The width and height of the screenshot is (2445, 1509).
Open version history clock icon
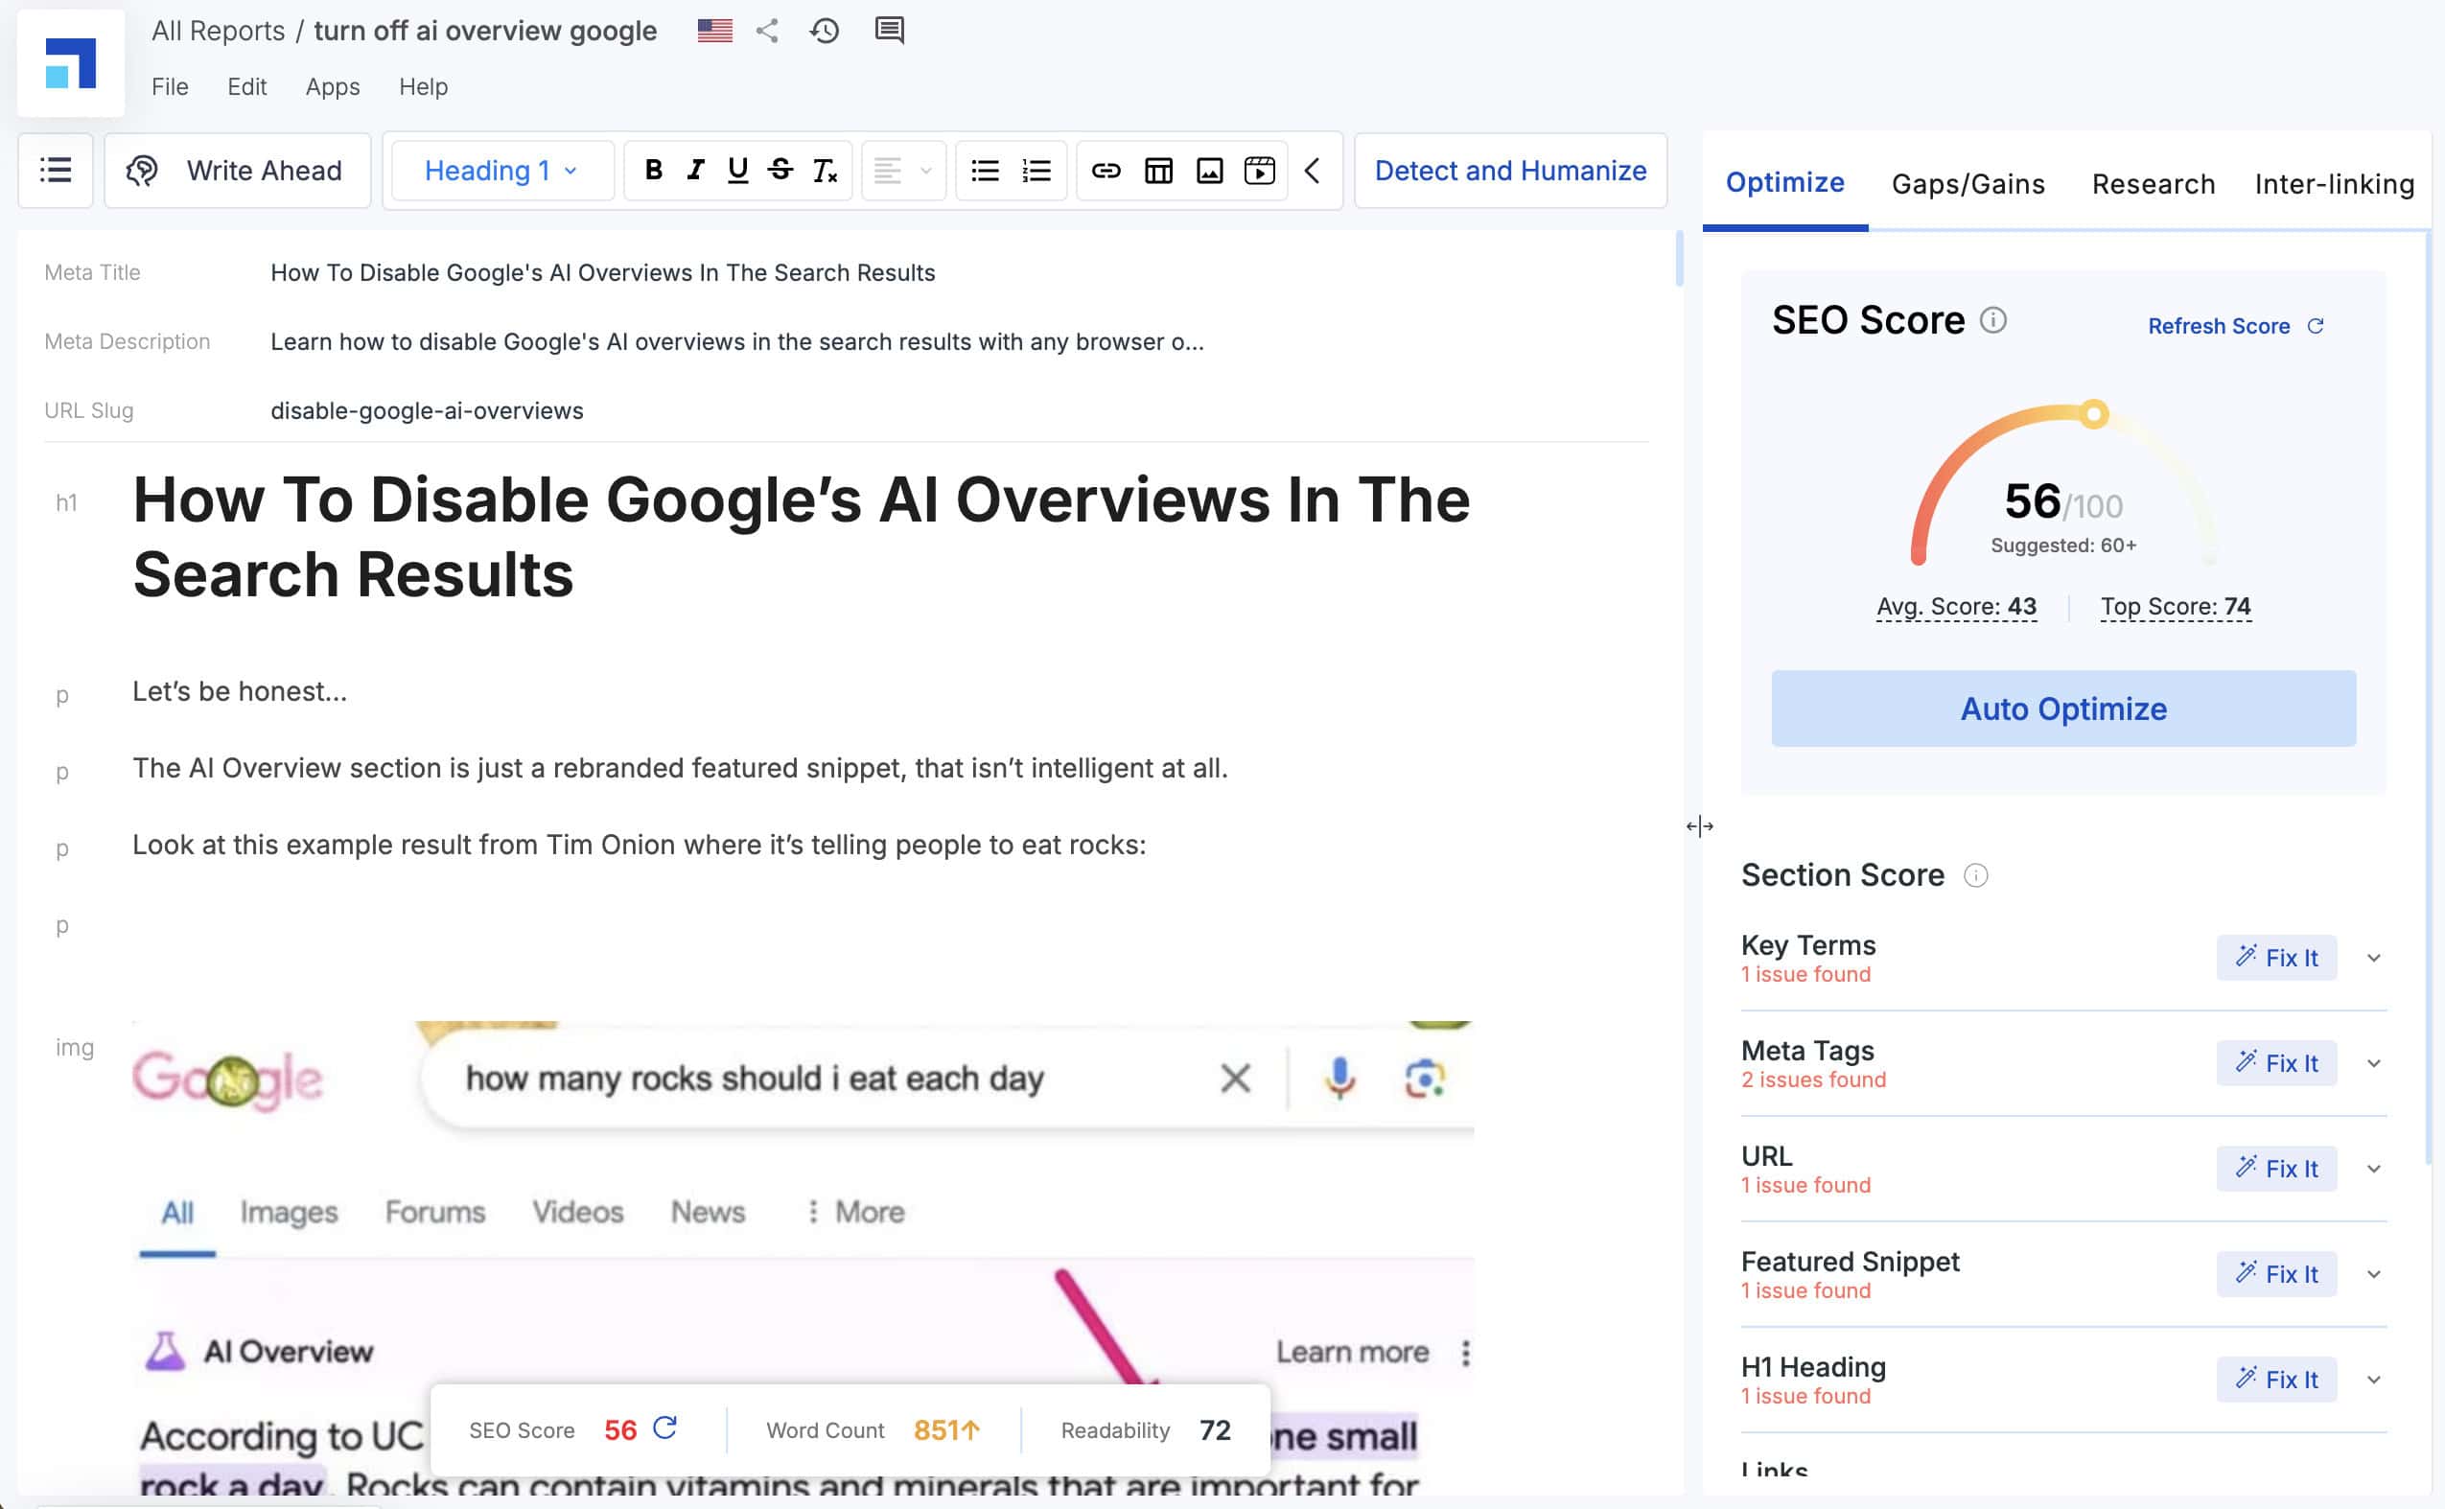[x=825, y=31]
